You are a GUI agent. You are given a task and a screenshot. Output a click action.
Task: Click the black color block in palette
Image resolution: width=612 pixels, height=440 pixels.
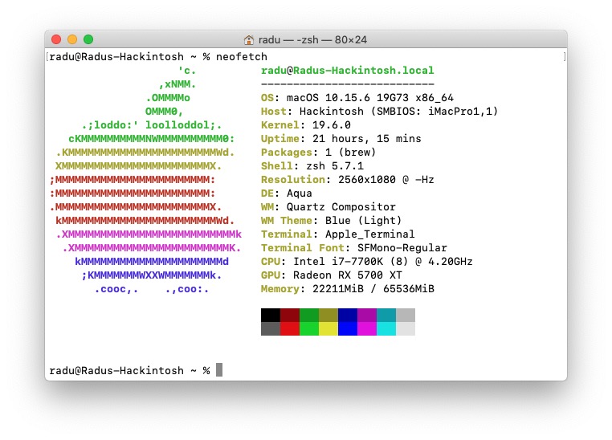(x=271, y=316)
